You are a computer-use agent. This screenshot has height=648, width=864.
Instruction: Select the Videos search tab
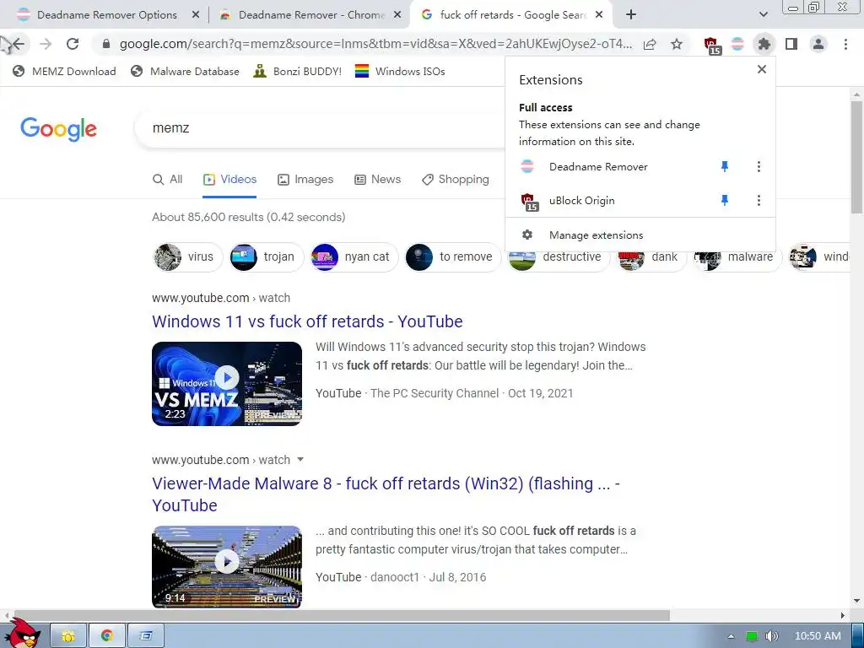[229, 180]
